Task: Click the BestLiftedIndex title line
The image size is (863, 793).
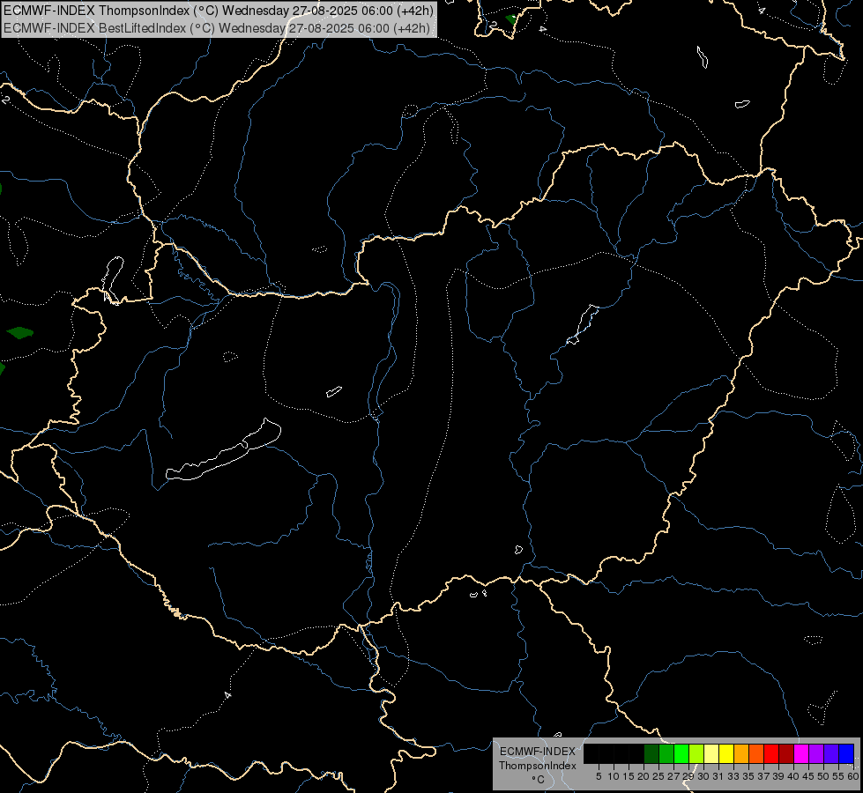Action: [x=217, y=28]
